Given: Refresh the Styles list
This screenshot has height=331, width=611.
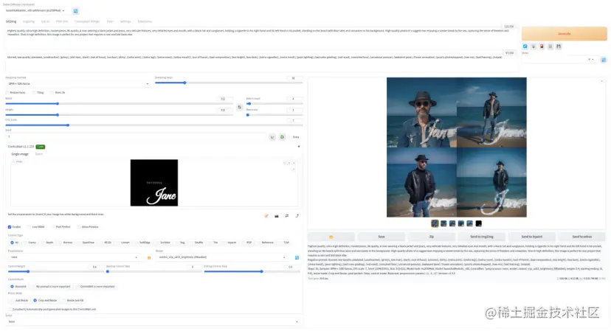Looking at the screenshot, I should (x=604, y=60).
